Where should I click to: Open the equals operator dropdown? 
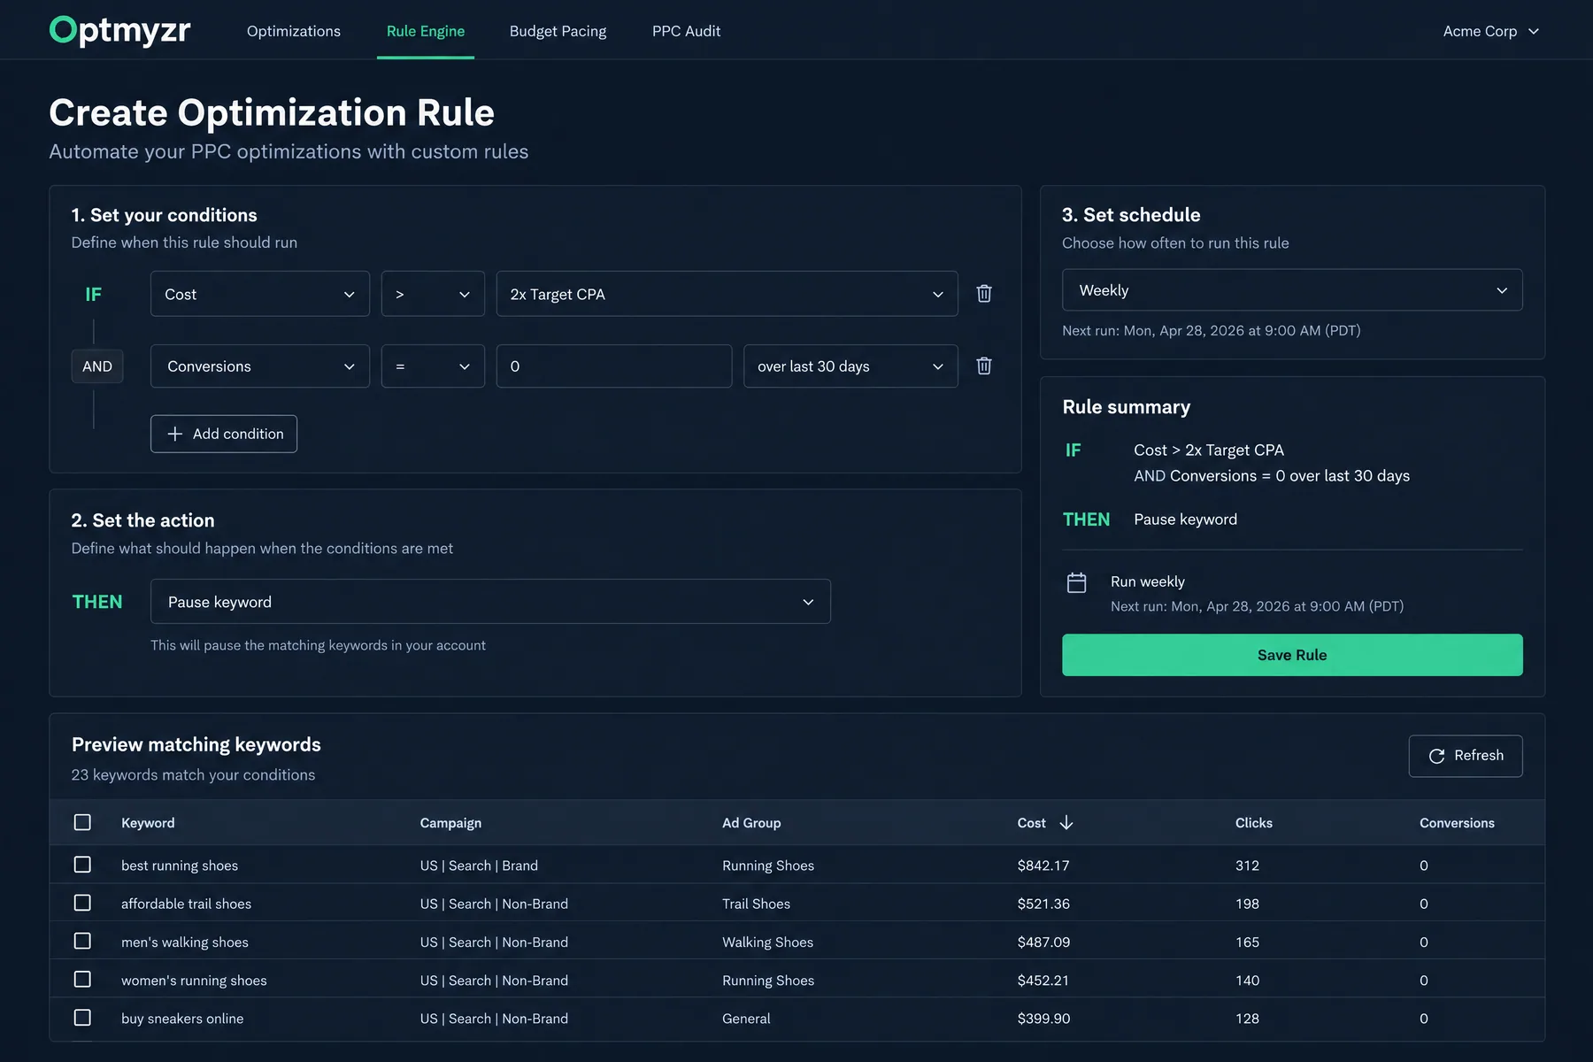[433, 366]
